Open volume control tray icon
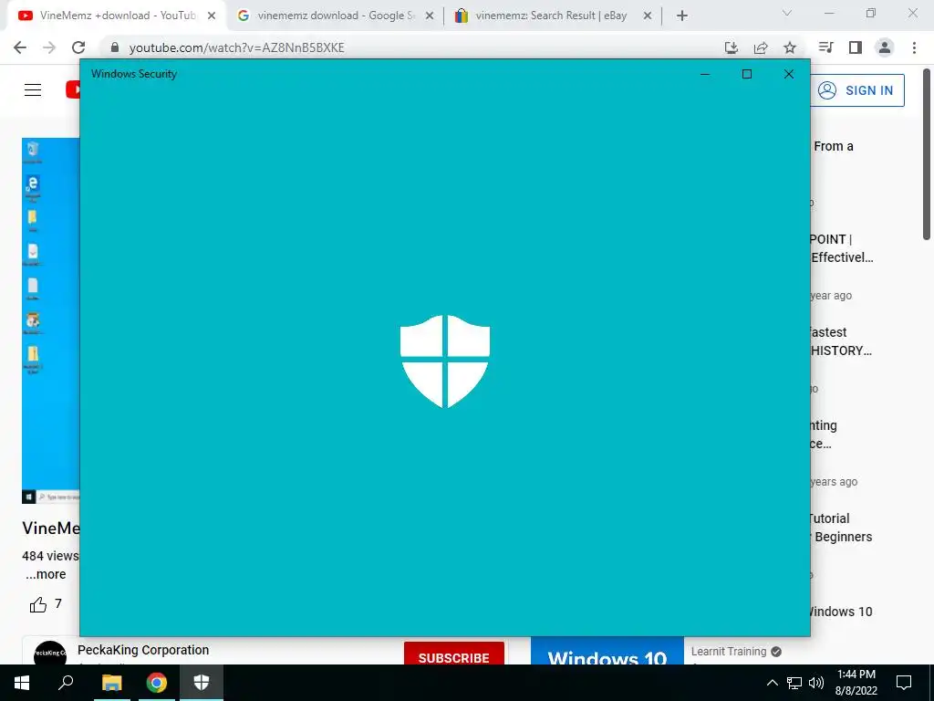This screenshot has width=934, height=701. [816, 683]
